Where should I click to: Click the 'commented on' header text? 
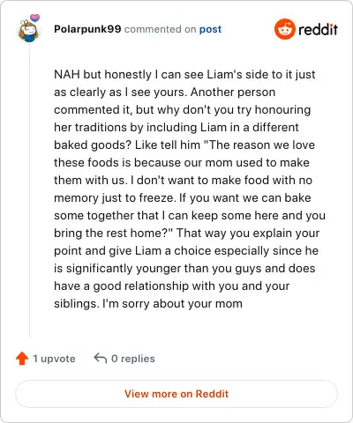160,29
